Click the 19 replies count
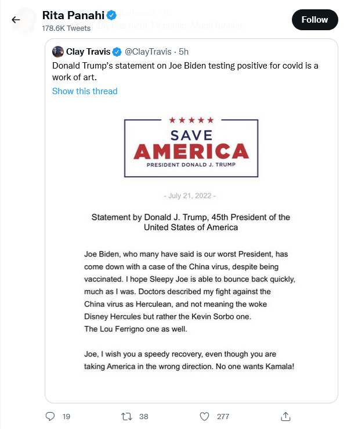This screenshot has height=429, width=347. click(x=66, y=416)
